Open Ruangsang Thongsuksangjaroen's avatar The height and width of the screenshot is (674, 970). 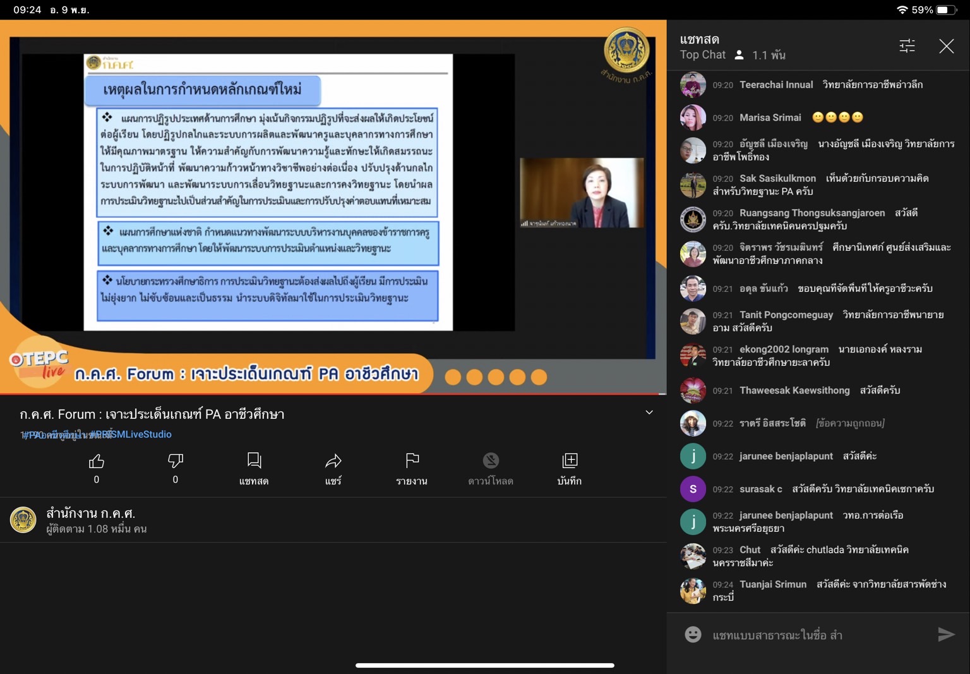[x=693, y=219]
